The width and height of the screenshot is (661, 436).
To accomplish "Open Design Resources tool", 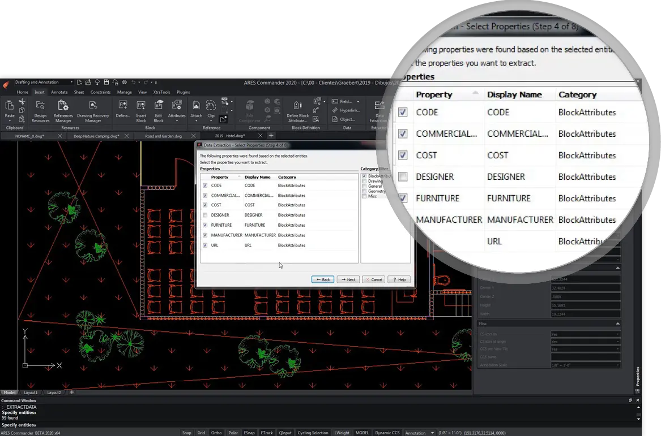I will 40,111.
